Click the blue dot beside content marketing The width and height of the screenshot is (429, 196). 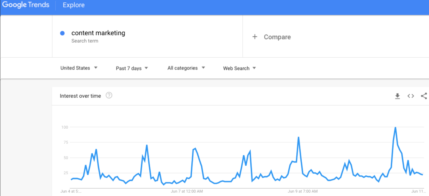pos(62,33)
